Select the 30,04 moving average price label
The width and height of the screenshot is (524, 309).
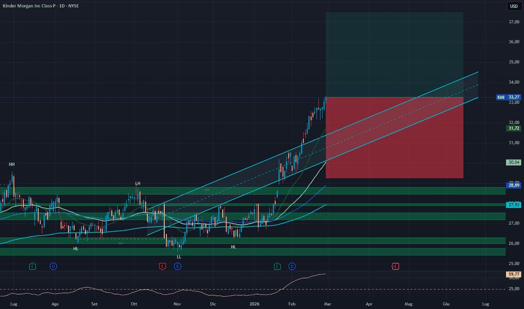pyautogui.click(x=514, y=162)
